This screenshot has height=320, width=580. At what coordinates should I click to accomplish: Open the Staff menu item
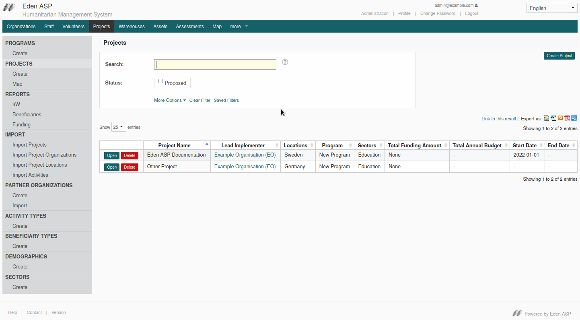point(49,27)
